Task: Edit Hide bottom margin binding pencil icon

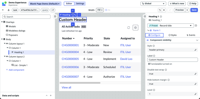Action: tap(196, 84)
